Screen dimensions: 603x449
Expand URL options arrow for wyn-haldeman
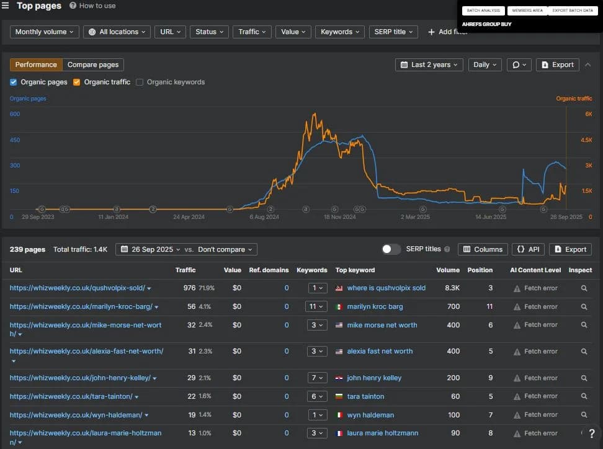point(146,415)
